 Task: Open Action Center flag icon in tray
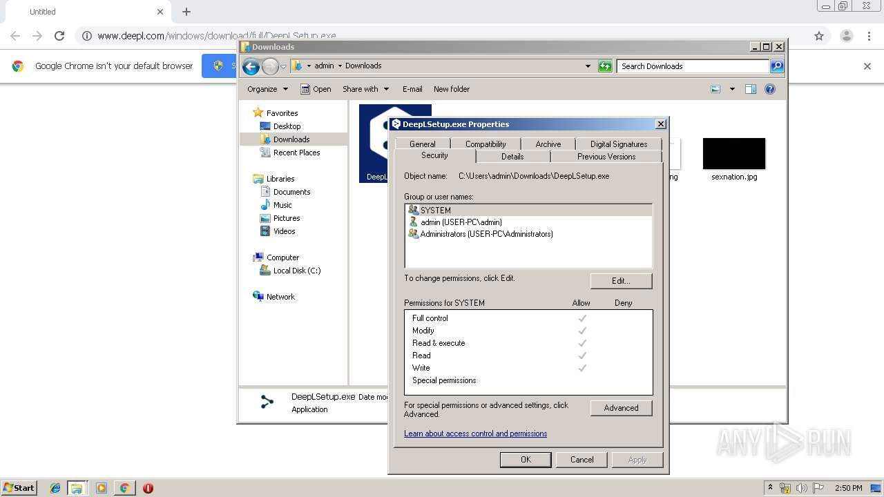point(818,488)
